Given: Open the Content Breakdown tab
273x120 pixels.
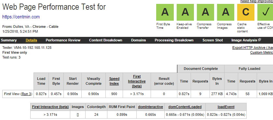Looking at the screenshot, I should pos(105,40).
